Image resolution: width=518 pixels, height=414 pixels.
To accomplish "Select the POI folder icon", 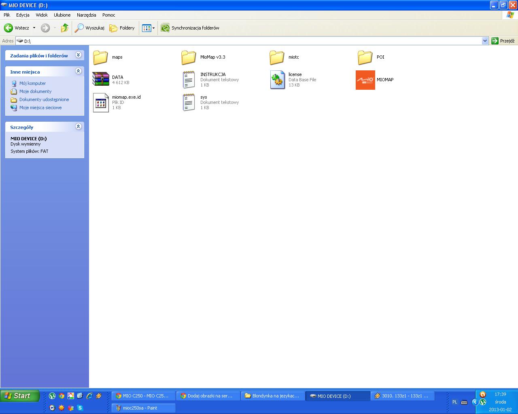I will [x=365, y=57].
